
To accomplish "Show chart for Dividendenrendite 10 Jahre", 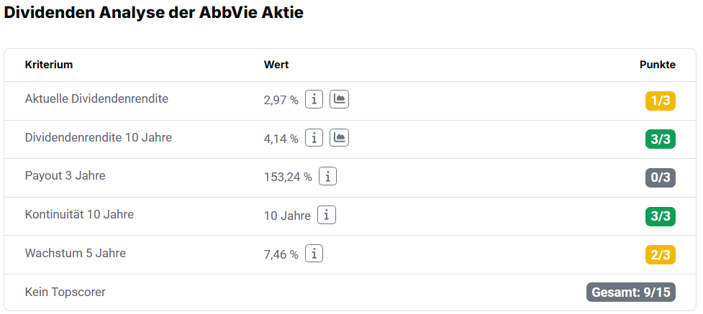I will click(339, 138).
